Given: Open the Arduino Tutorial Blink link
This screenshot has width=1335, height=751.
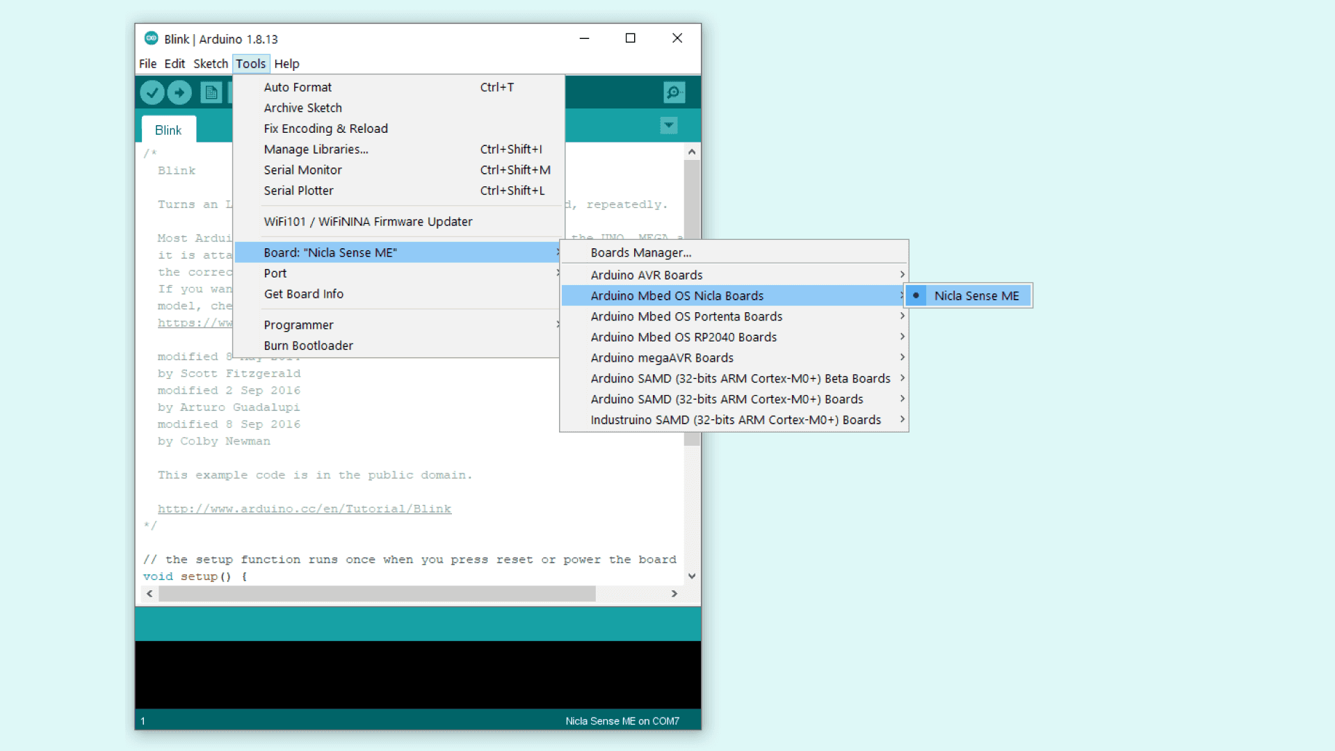Looking at the screenshot, I should click(304, 509).
